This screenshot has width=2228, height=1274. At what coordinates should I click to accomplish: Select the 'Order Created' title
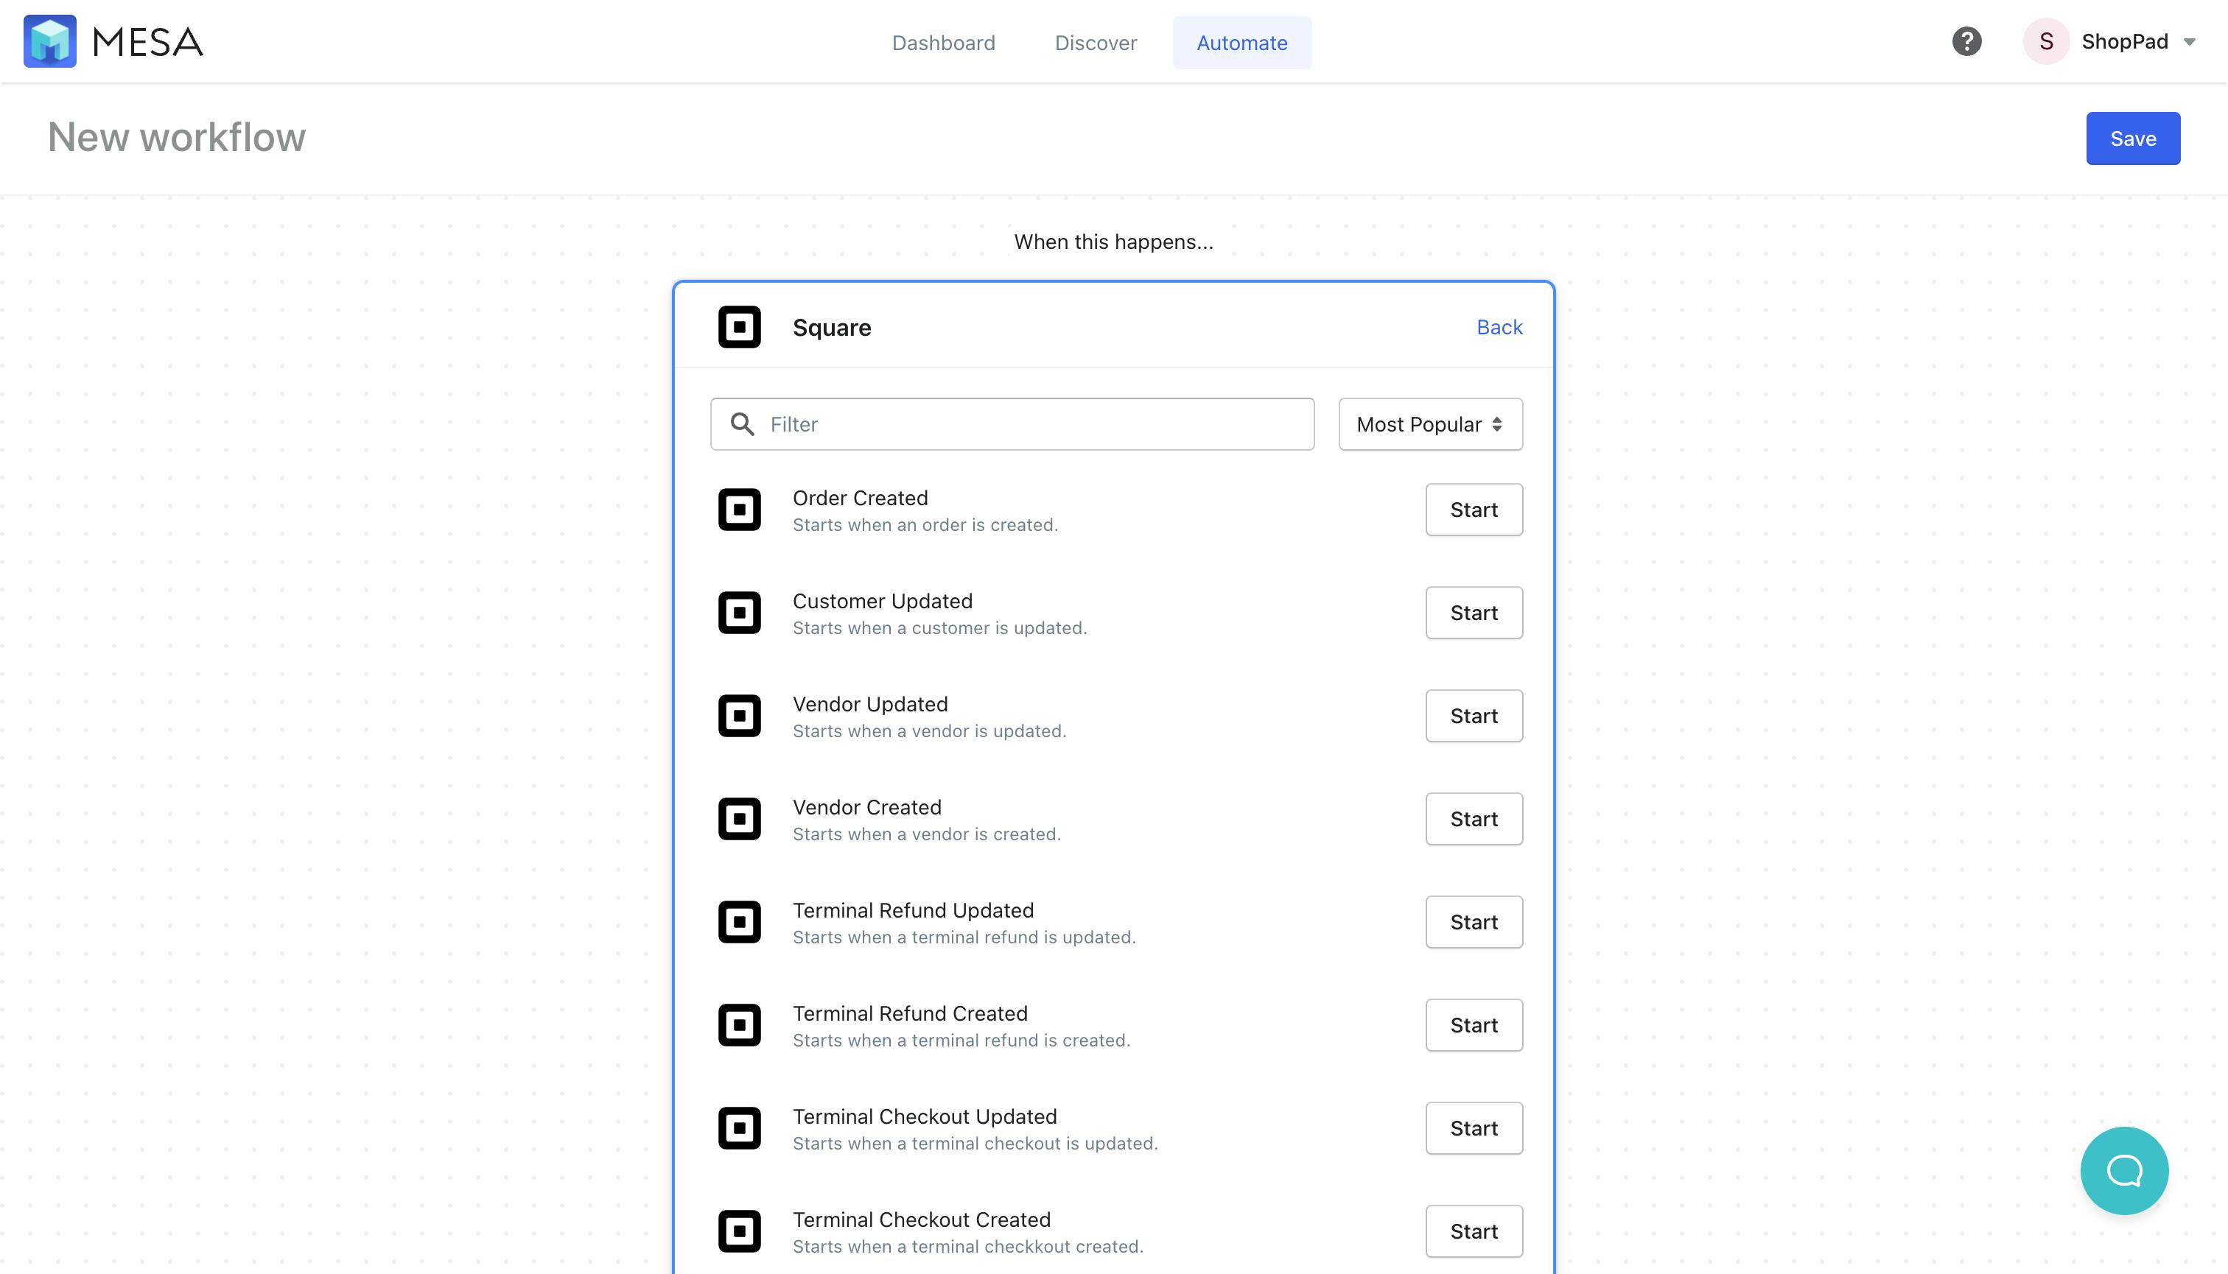coord(860,498)
